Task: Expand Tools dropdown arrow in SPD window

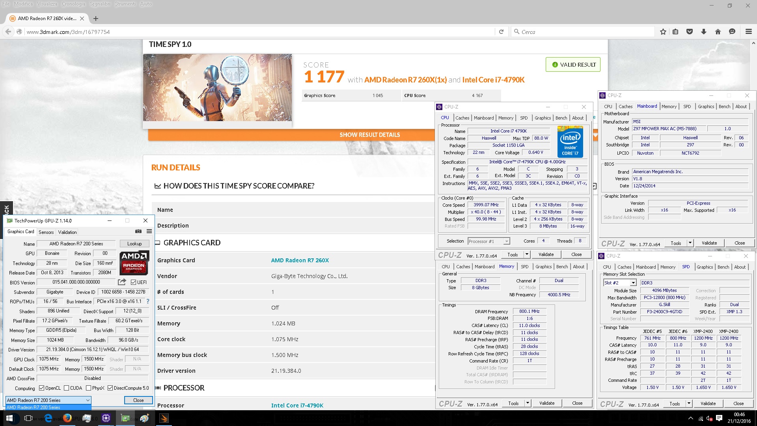Action: coord(689,404)
